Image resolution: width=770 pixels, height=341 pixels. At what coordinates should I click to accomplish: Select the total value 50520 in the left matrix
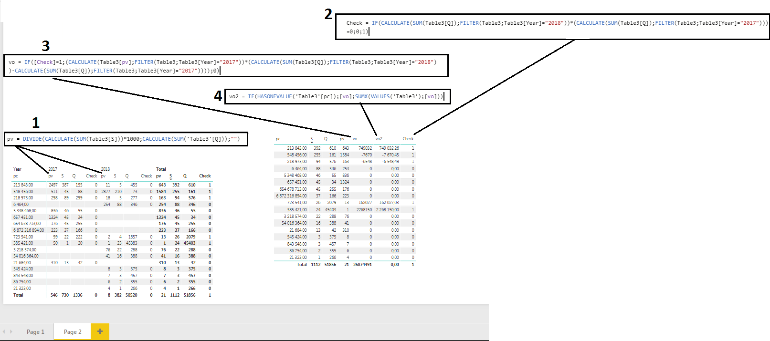click(131, 295)
